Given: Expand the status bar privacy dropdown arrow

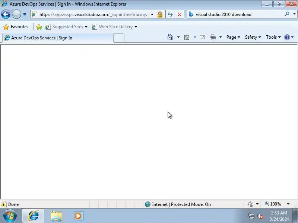Looking at the screenshot, I should coord(257,204).
